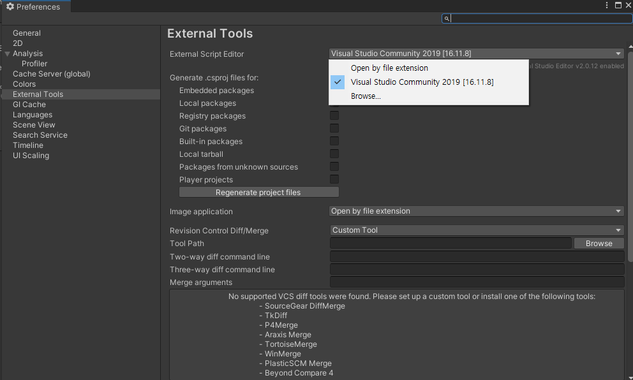Open GI Cache preferences
This screenshot has height=380, width=633.
(x=29, y=105)
